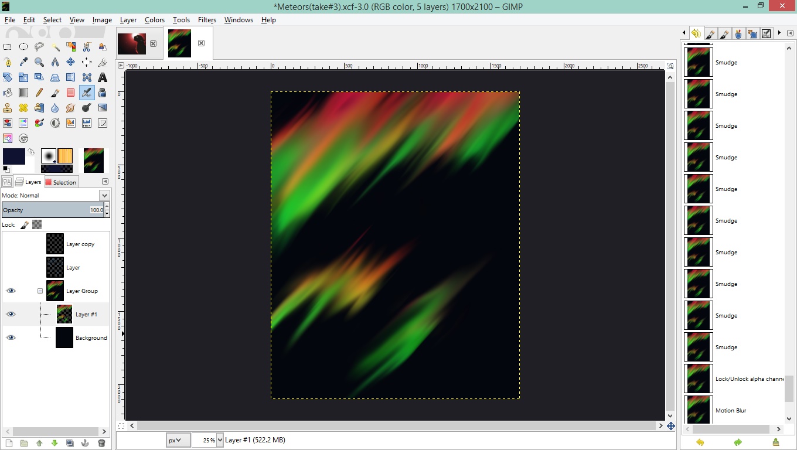Select the Paintbrush tool

click(x=55, y=93)
